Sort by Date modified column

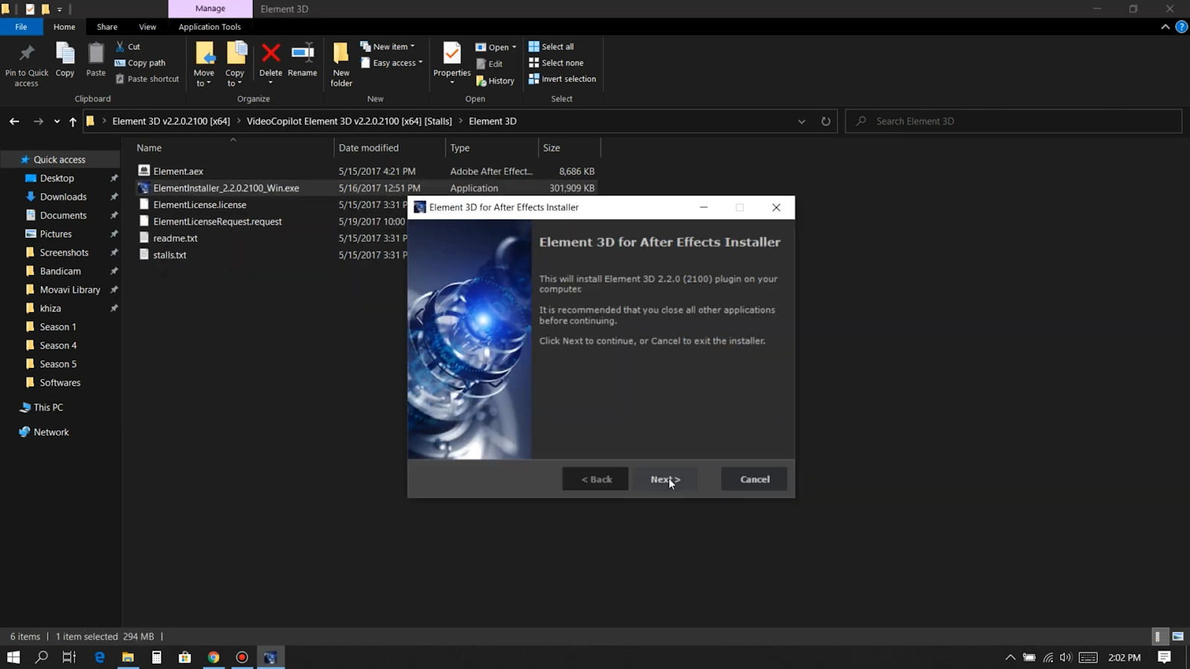(x=389, y=148)
